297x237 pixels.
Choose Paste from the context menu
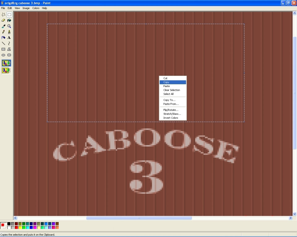[173, 86]
